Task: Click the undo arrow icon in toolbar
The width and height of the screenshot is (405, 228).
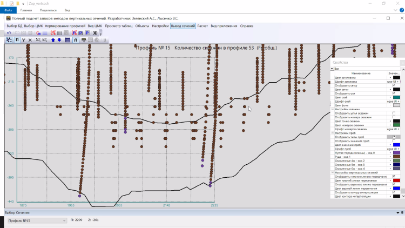Action: click(x=9, y=33)
